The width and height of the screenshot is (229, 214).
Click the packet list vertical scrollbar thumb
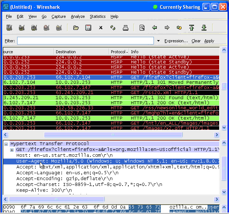click(224, 86)
